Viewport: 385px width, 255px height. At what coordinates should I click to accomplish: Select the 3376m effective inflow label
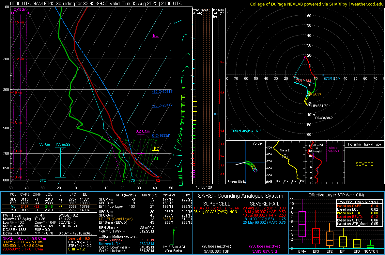point(44,144)
